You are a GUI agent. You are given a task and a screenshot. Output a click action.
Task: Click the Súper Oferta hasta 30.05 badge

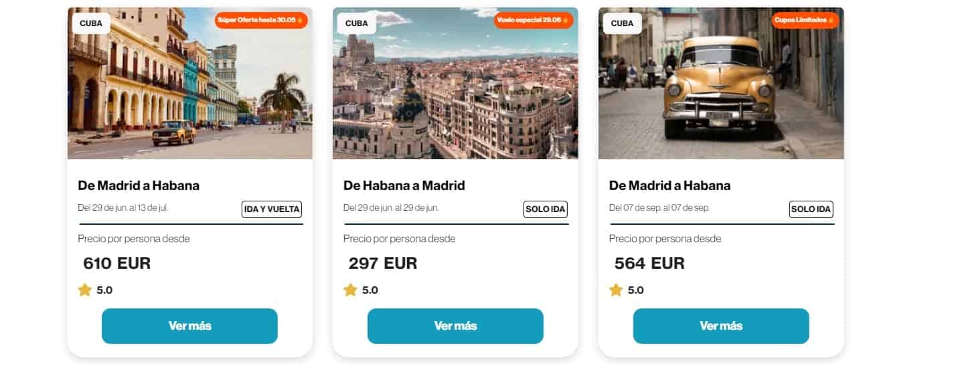point(261,20)
